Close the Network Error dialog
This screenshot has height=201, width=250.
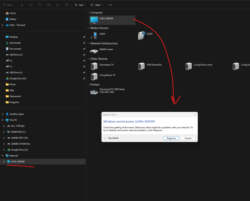tap(195, 115)
